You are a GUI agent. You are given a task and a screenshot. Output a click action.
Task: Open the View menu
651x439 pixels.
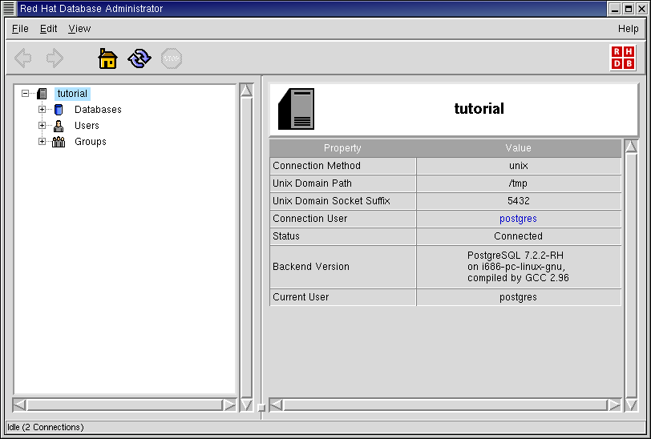pos(79,29)
